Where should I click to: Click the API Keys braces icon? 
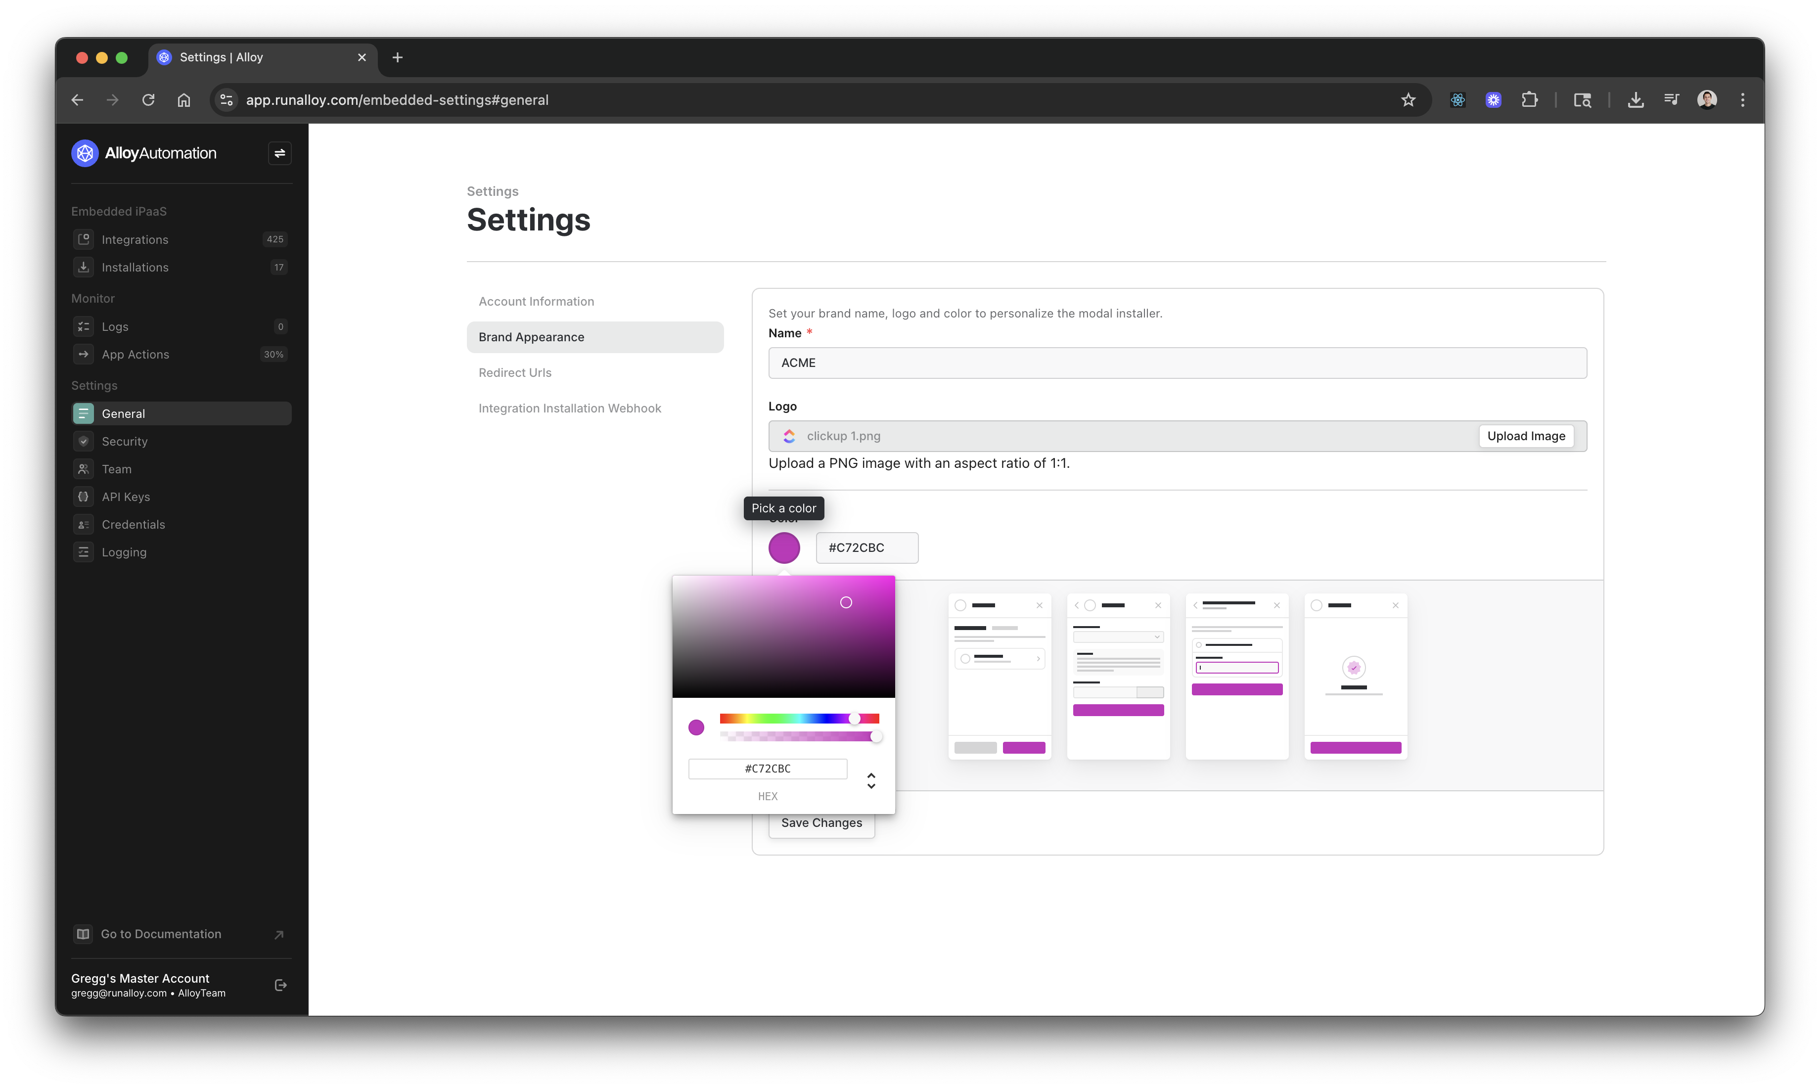click(84, 497)
